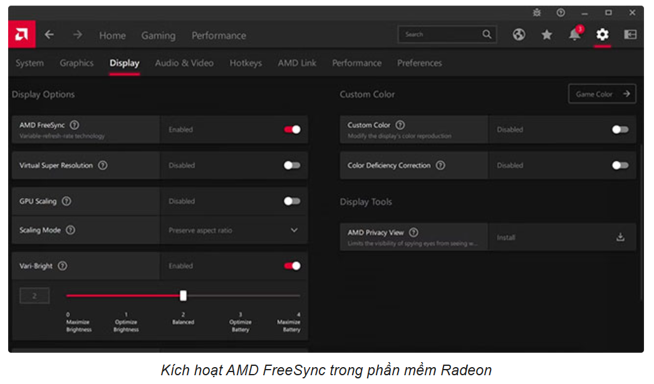The height and width of the screenshot is (384, 654).
Task: Expand the Scaling Mode dropdown
Action: pyautogui.click(x=294, y=230)
